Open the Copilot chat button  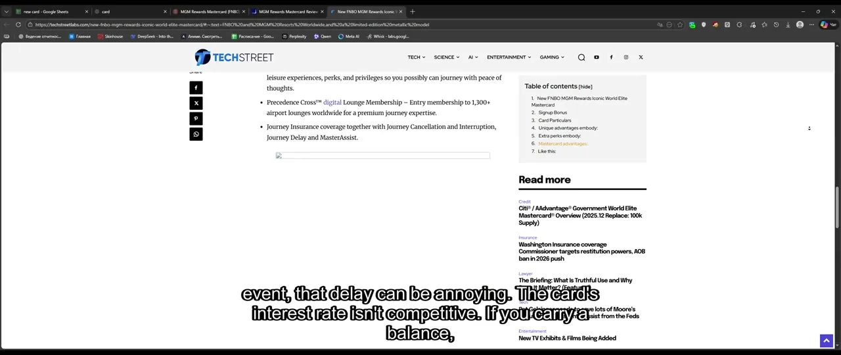pyautogui.click(x=828, y=24)
